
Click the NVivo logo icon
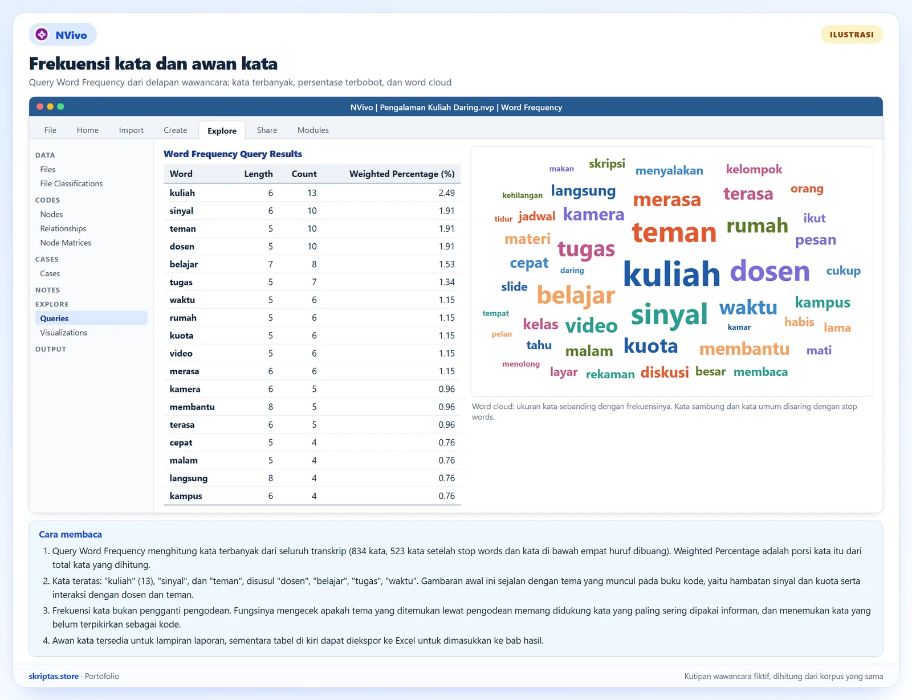click(x=42, y=35)
